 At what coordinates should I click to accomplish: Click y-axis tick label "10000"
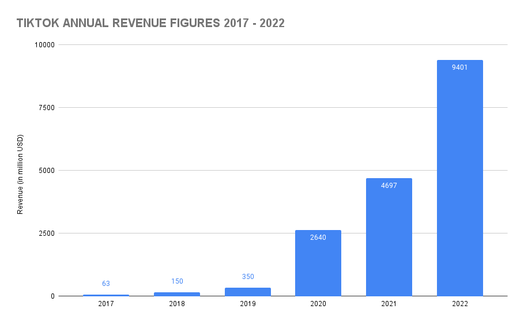[x=44, y=45]
